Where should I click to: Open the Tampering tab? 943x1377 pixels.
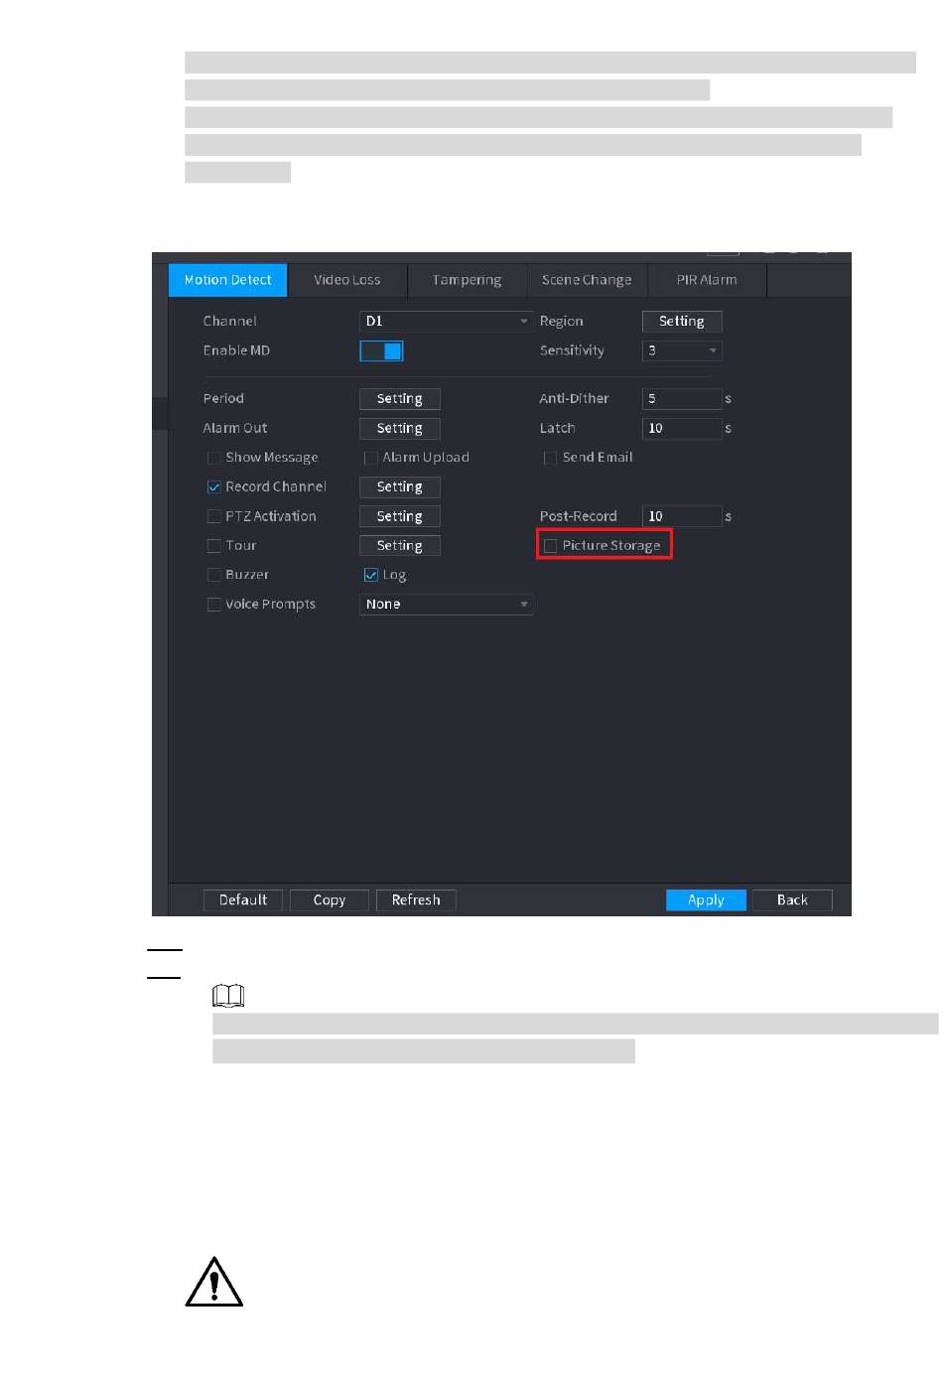pyautogui.click(x=467, y=280)
